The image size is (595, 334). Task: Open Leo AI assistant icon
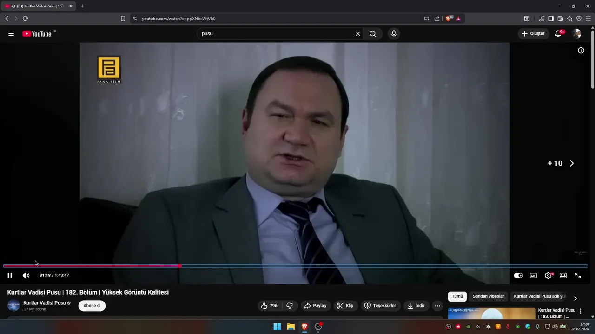pyautogui.click(x=569, y=19)
